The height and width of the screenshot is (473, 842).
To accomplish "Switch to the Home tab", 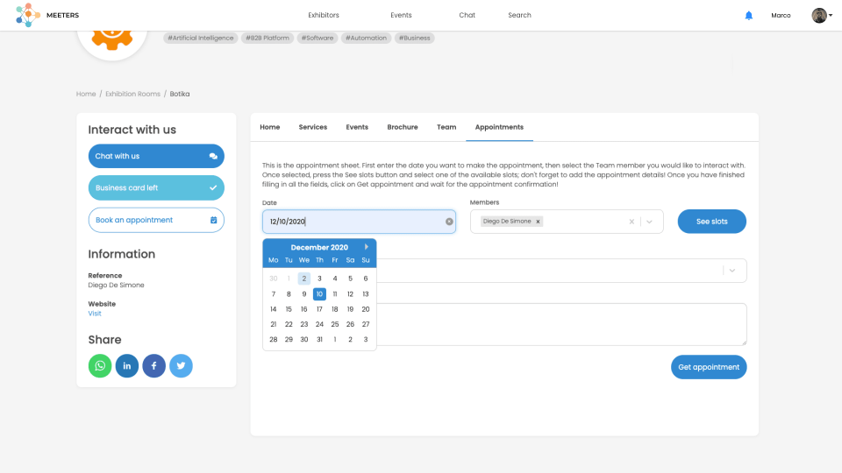I will coord(269,127).
